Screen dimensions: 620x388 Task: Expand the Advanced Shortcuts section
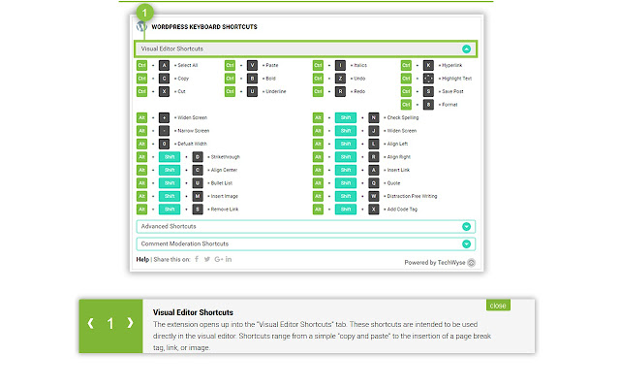[306, 226]
